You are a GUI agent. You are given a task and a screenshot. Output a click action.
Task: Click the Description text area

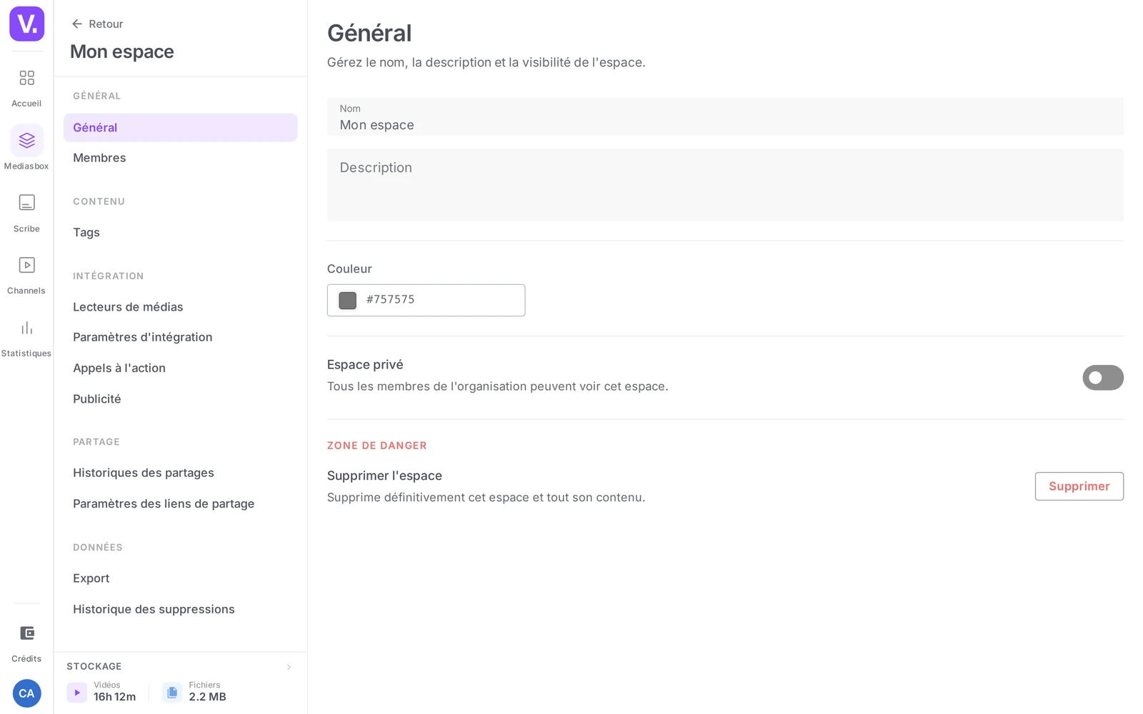[725, 185]
